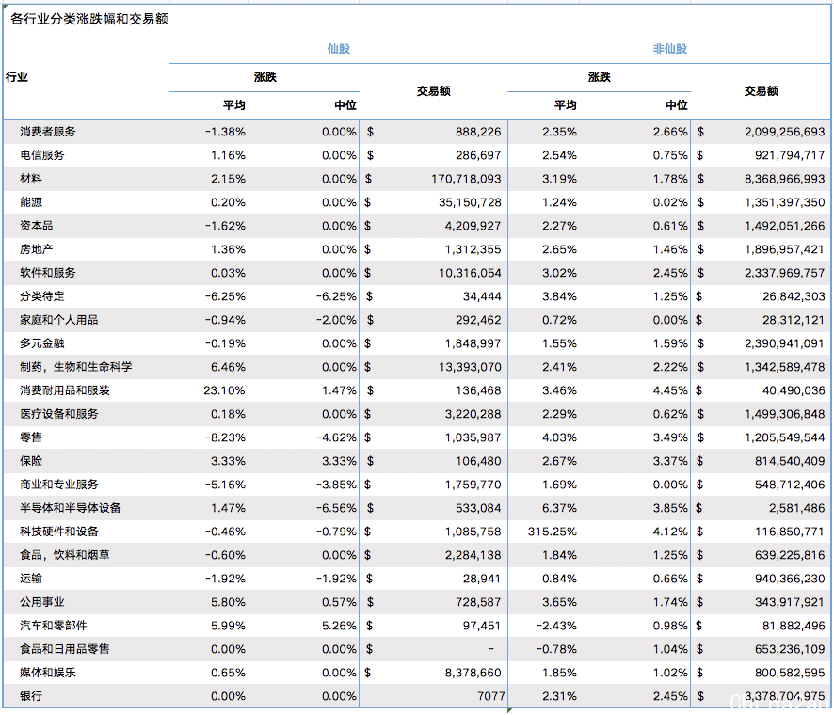Screen dimensions: 834x715
Task: Click the 材料 industry cell
Action: [31, 179]
